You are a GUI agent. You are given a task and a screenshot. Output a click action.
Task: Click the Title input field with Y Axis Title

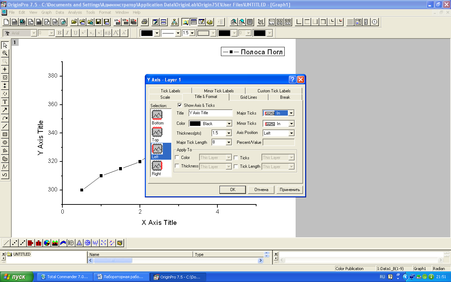tap(211, 113)
